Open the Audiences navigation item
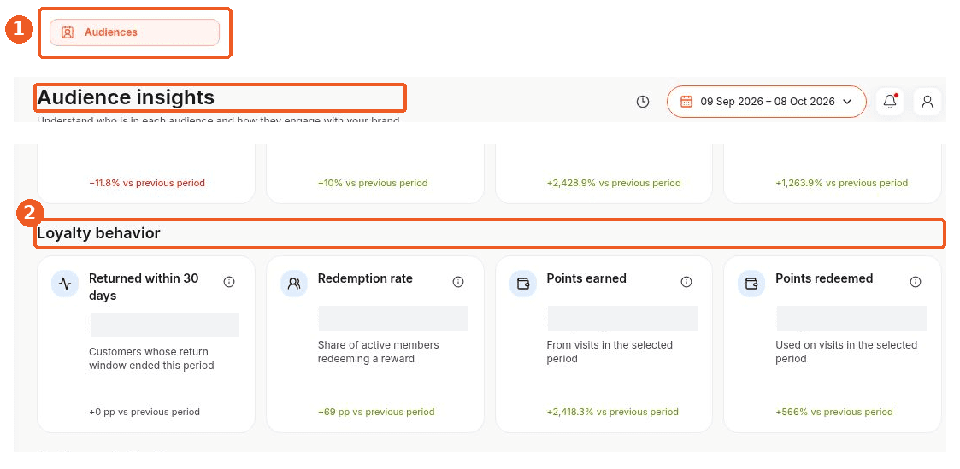Screen dimensions: 960x469 pos(134,32)
